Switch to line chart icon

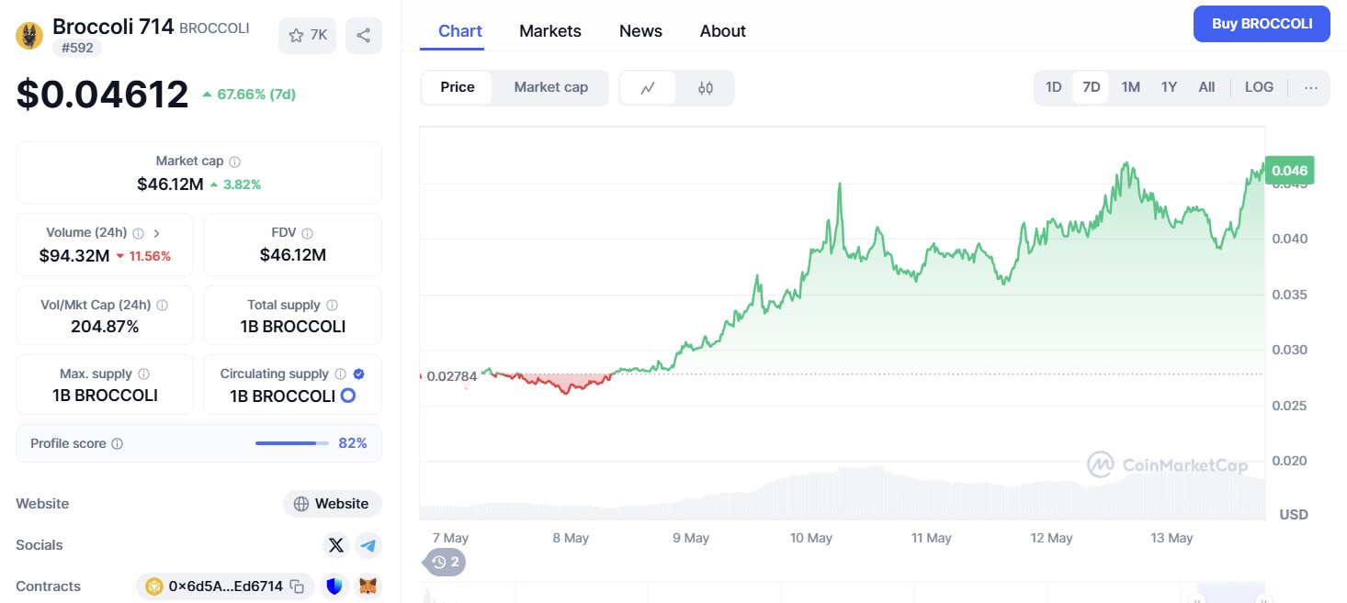pyautogui.click(x=649, y=88)
